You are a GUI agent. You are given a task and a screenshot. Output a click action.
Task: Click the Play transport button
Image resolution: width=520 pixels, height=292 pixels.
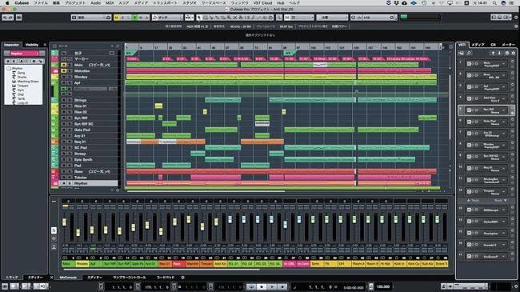coord(272,286)
